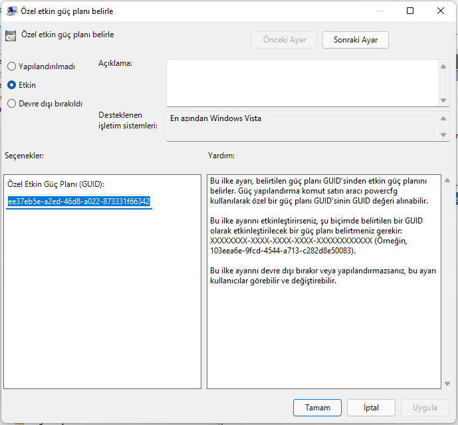Click the 'Desteklenen işletim sistemleri:' label
Image resolution: width=458 pixels, height=425 pixels.
tap(128, 120)
